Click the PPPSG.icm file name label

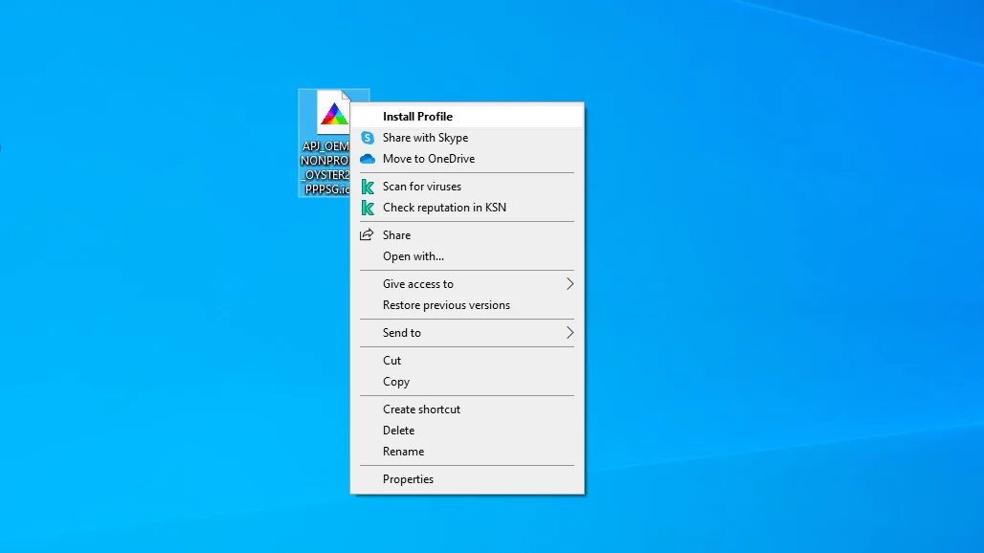[326, 188]
